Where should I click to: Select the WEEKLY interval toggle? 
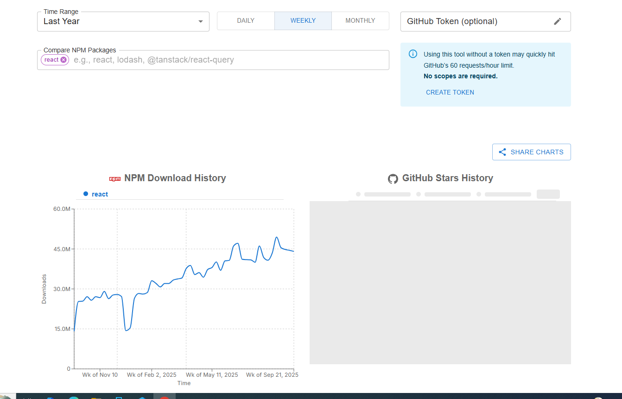coord(303,21)
